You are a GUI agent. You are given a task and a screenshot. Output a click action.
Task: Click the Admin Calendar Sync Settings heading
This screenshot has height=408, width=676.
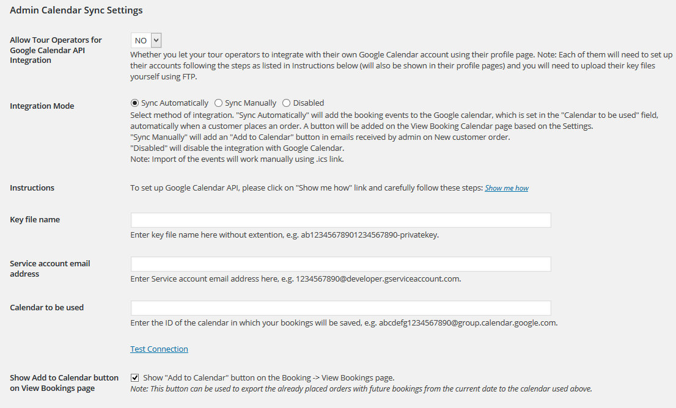pyautogui.click(x=76, y=10)
